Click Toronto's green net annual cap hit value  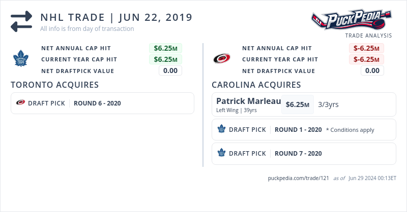[165, 48]
